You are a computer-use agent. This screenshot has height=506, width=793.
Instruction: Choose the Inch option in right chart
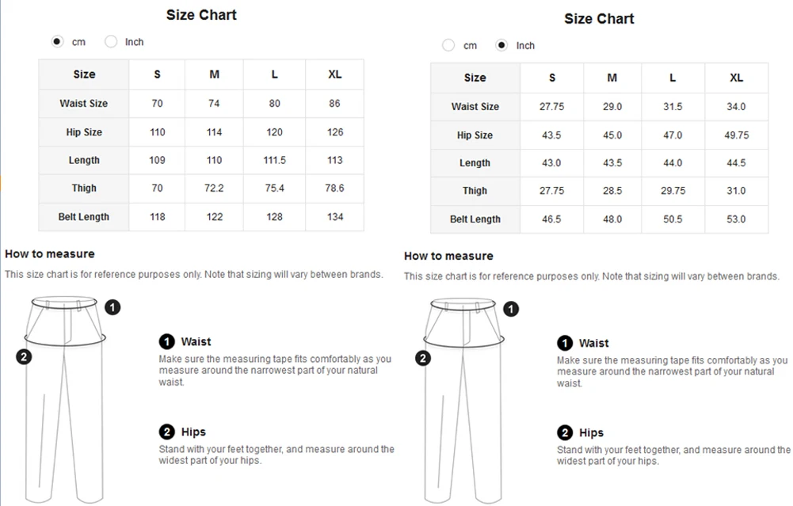501,46
